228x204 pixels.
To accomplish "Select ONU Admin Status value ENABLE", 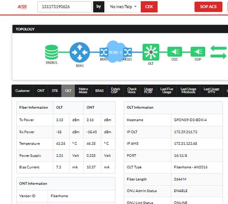I will pyautogui.click(x=181, y=191).
